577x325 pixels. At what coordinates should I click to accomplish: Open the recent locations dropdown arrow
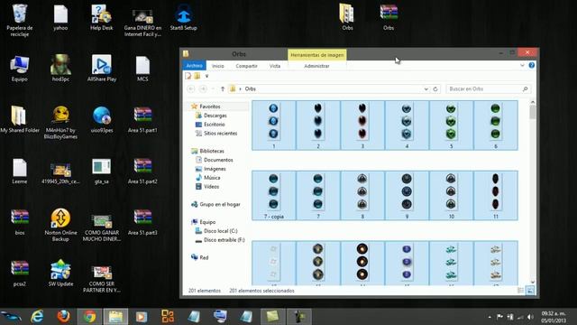click(x=213, y=88)
